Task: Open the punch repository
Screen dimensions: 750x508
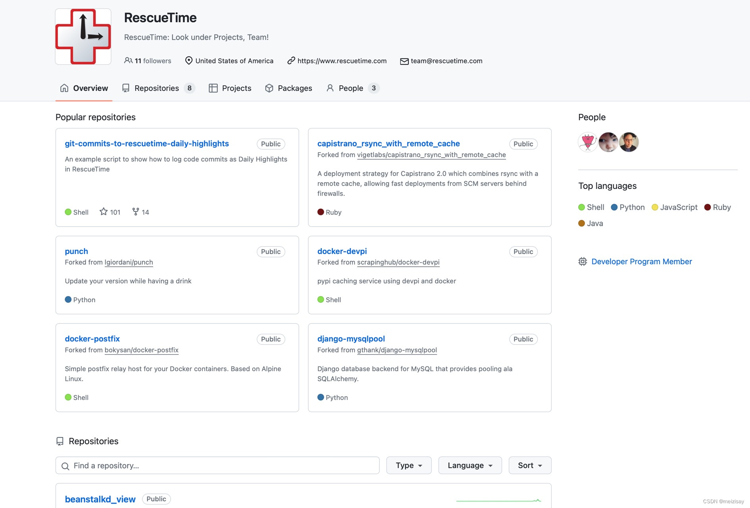Action: [77, 251]
